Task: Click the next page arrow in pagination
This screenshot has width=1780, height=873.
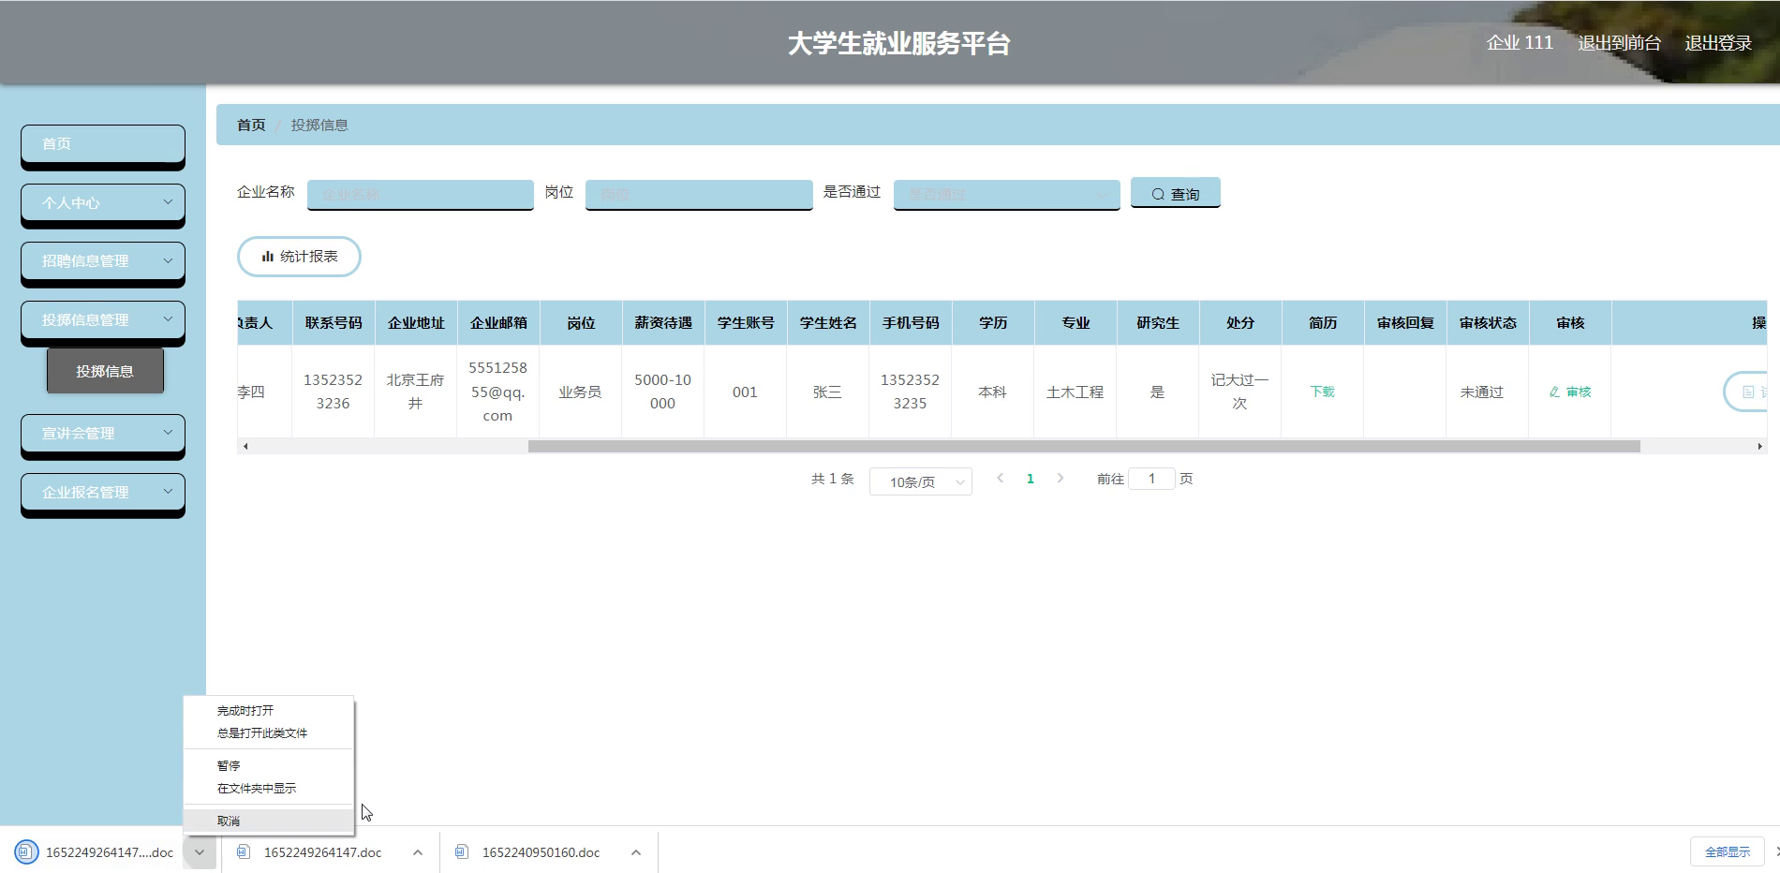Action: 1060,479
